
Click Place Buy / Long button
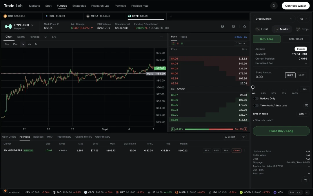pos(281,131)
